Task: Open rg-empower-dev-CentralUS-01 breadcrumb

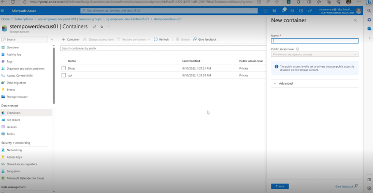Action: tap(127, 19)
